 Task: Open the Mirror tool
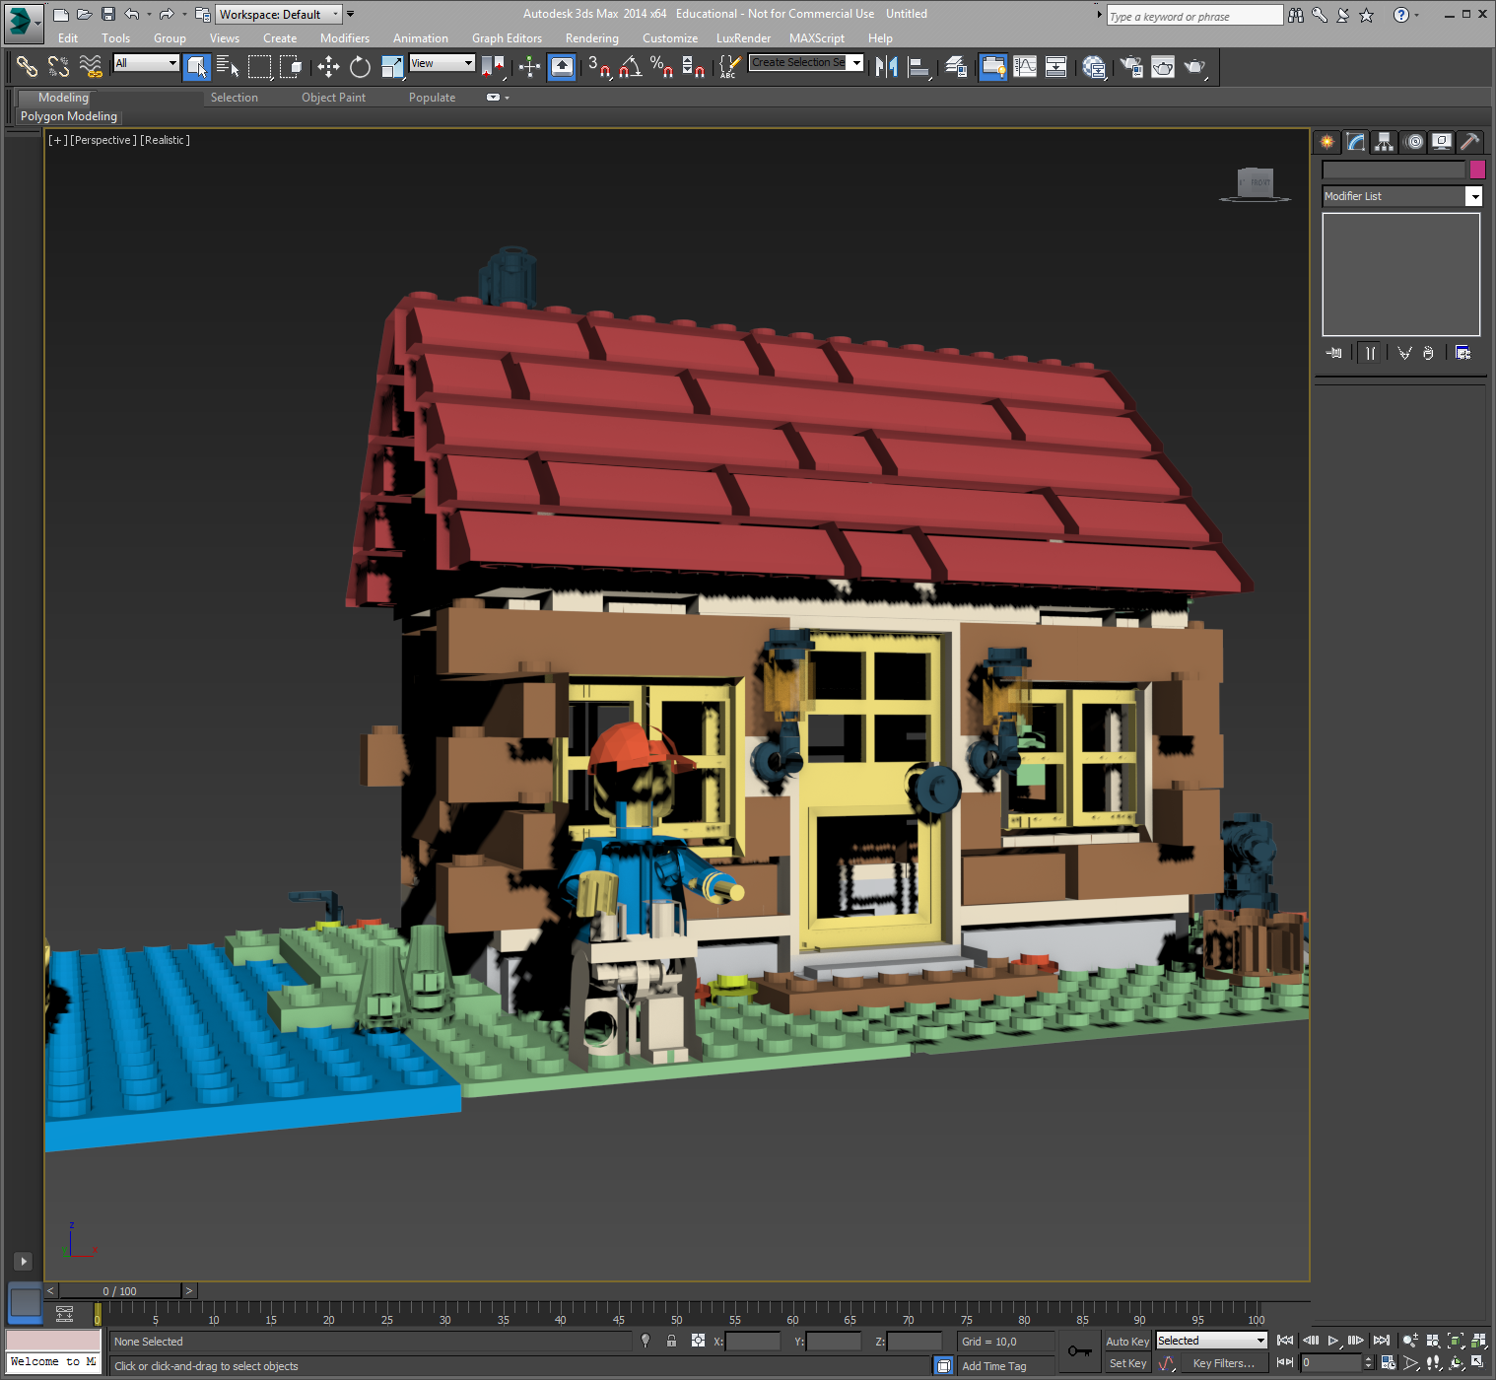point(885,67)
